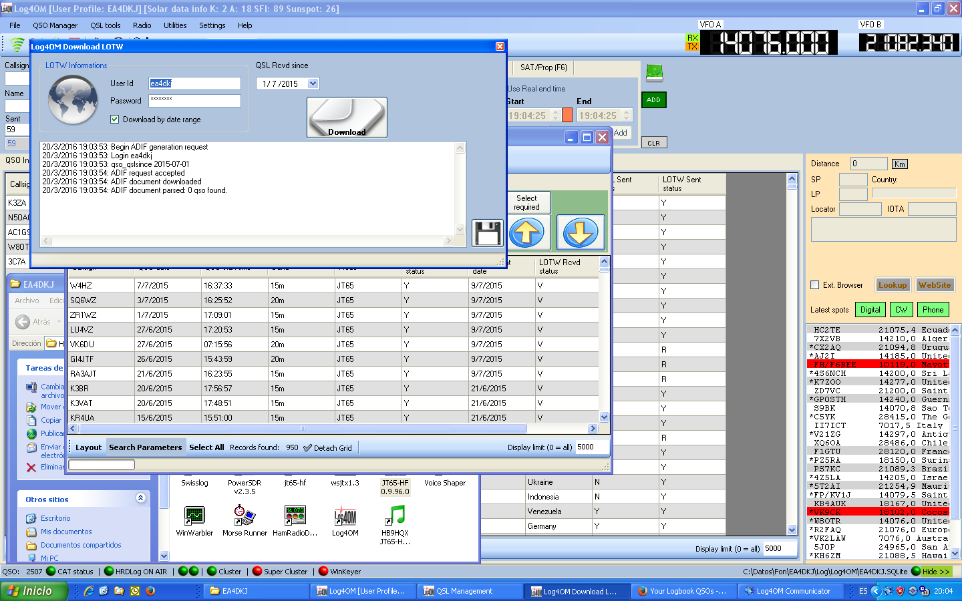Switch to QSL Management taskbar window
This screenshot has height=601, width=962.
[470, 591]
